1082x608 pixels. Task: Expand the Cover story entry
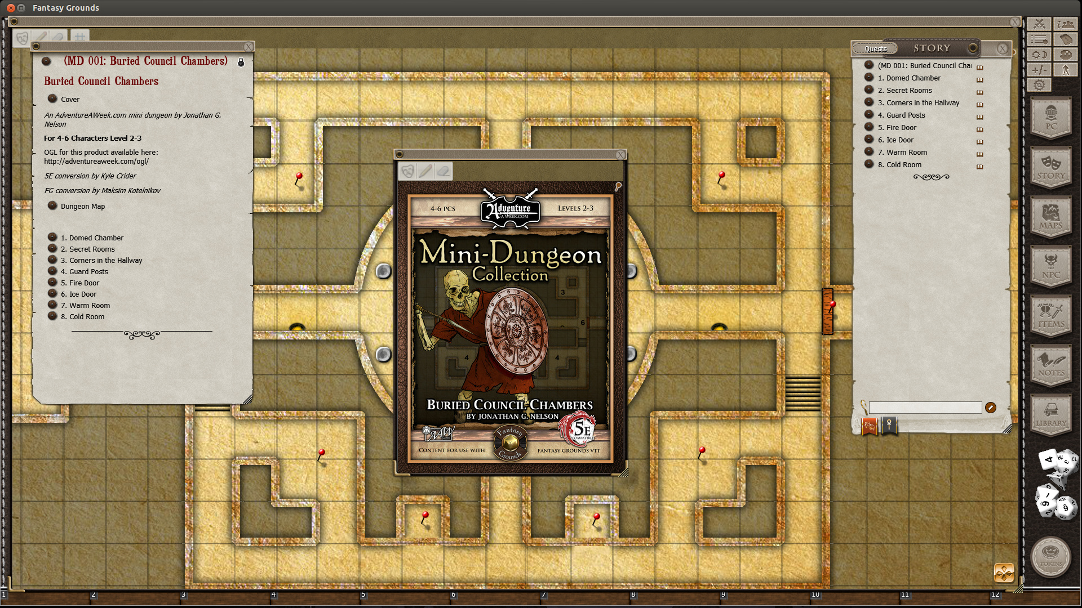[52, 99]
